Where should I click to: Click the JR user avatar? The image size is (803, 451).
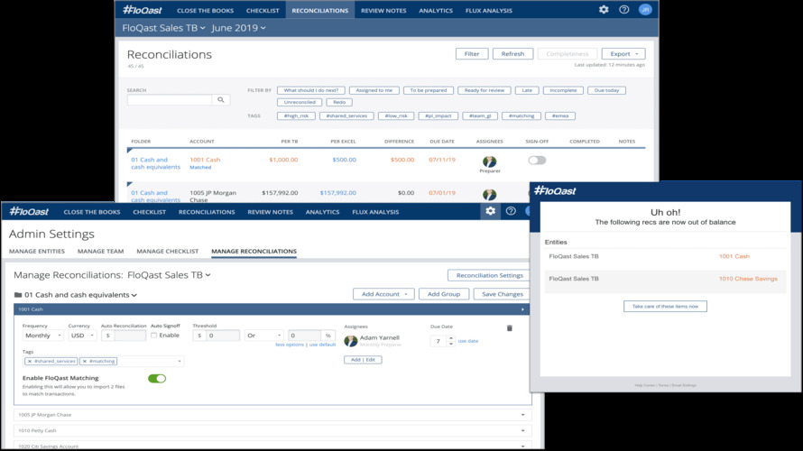coord(644,10)
